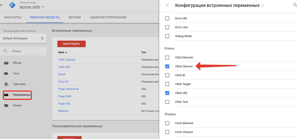Go to the Администрирование tab
The width and height of the screenshot is (298, 139).
(108, 17)
